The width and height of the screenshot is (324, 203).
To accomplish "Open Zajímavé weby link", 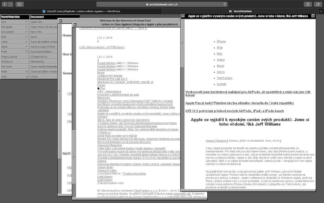I will point(107,171).
